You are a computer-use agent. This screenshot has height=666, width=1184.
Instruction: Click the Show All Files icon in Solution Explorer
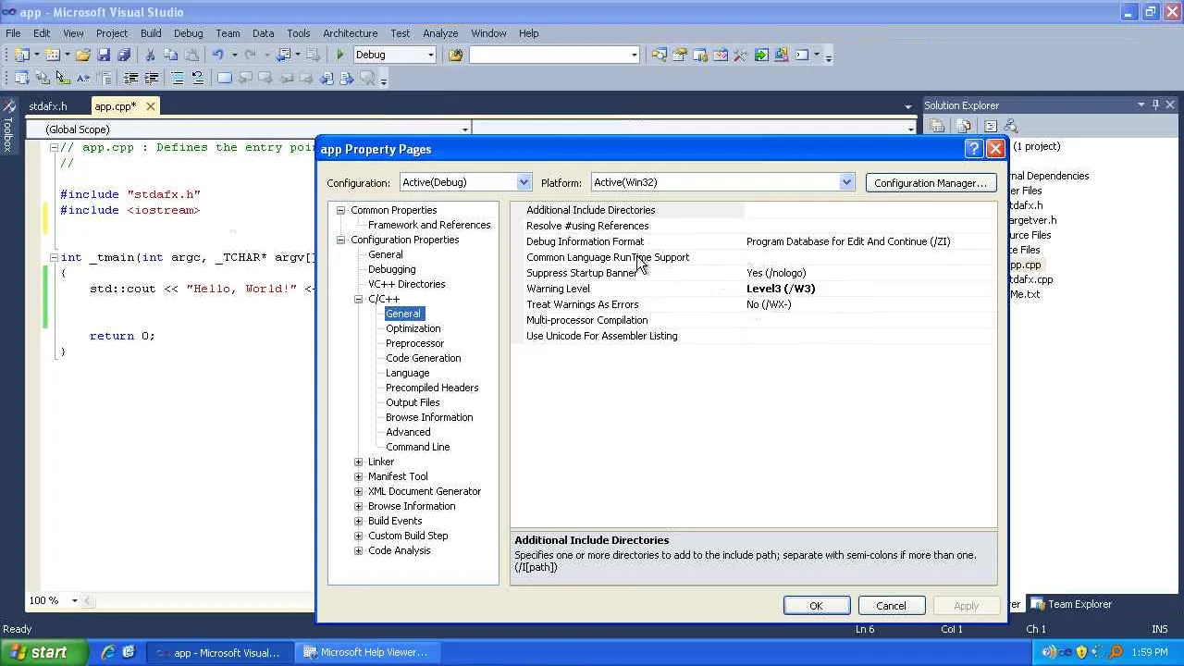coord(963,126)
